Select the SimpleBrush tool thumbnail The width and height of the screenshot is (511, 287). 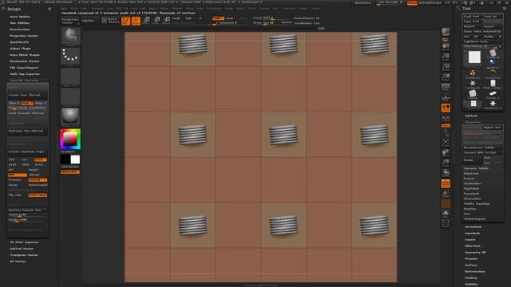(x=473, y=73)
